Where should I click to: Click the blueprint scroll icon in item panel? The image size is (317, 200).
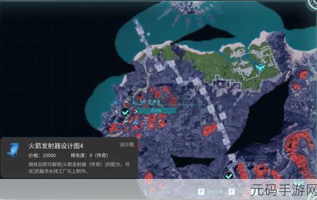pyautogui.click(x=13, y=150)
